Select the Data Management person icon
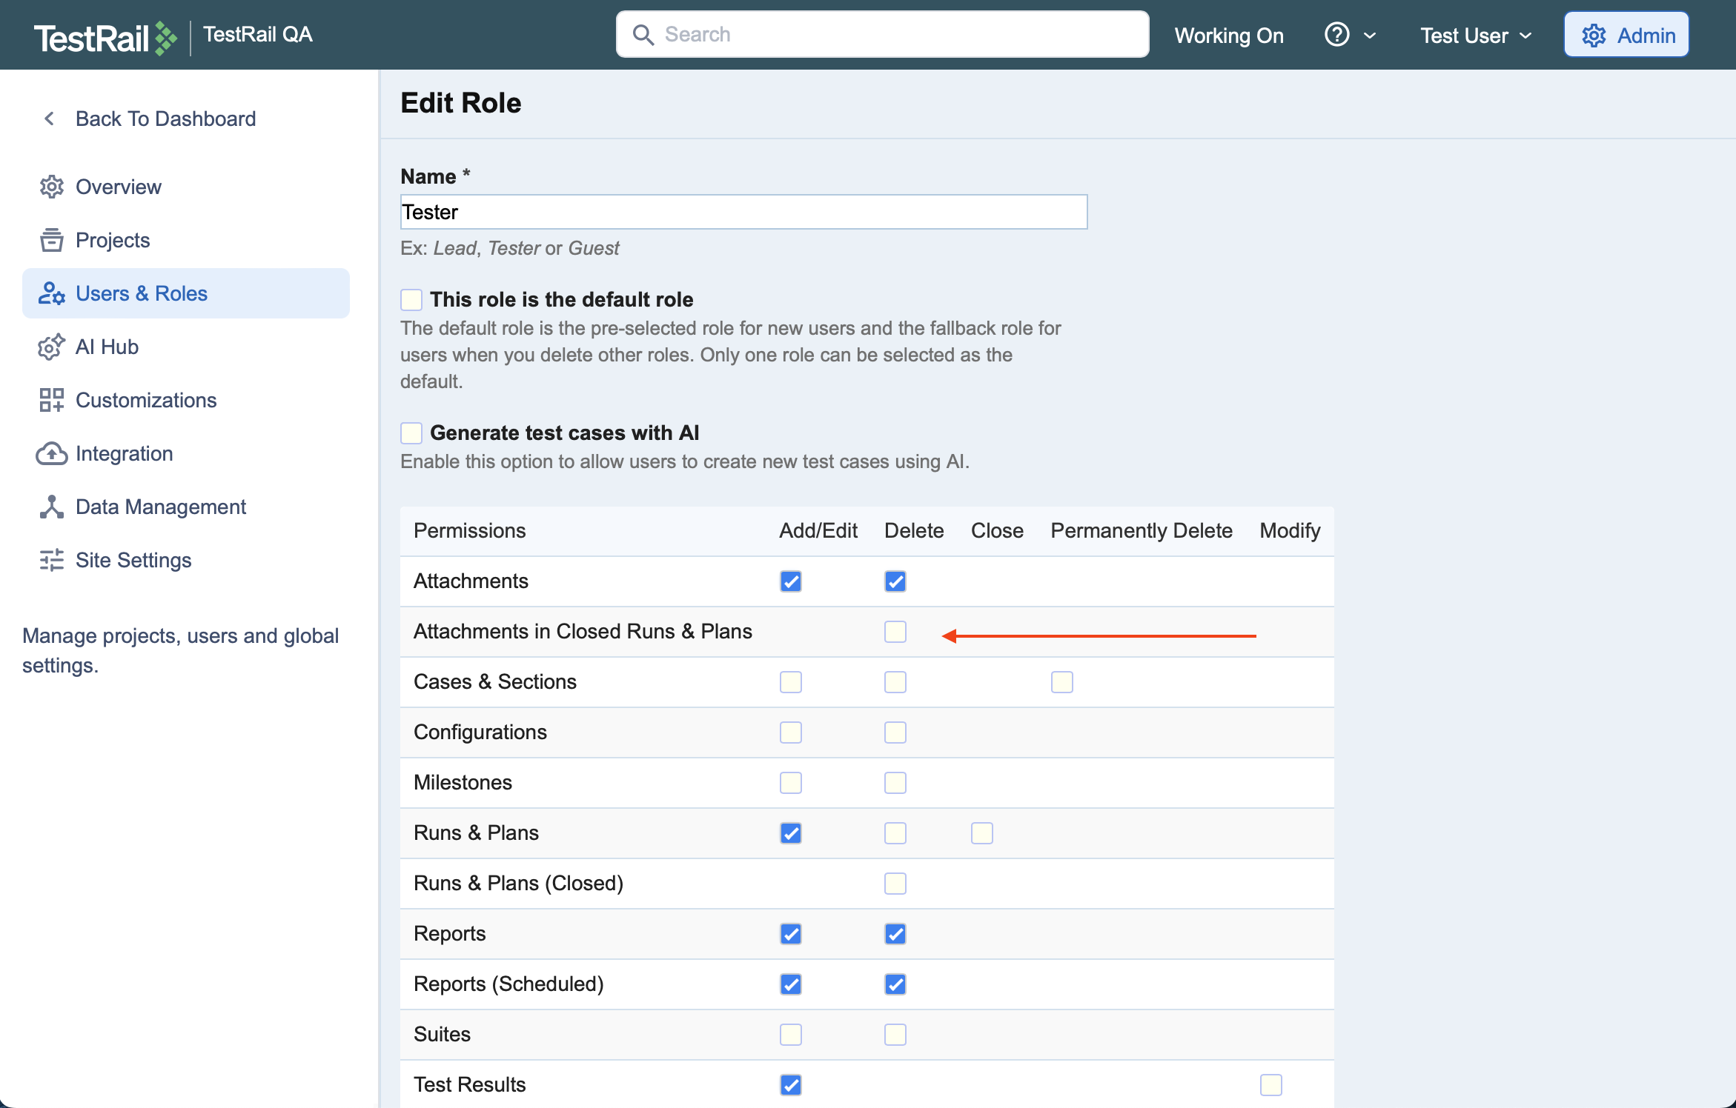Screen dimensions: 1736x1108 50,507
